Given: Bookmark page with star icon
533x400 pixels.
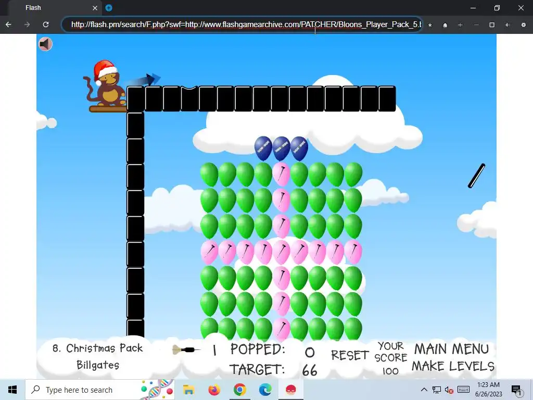Looking at the screenshot, I should [x=430, y=25].
